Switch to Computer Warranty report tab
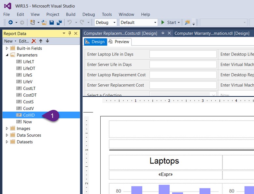Image resolution: width=254 pixels, height=194 pixels. pos(212,33)
